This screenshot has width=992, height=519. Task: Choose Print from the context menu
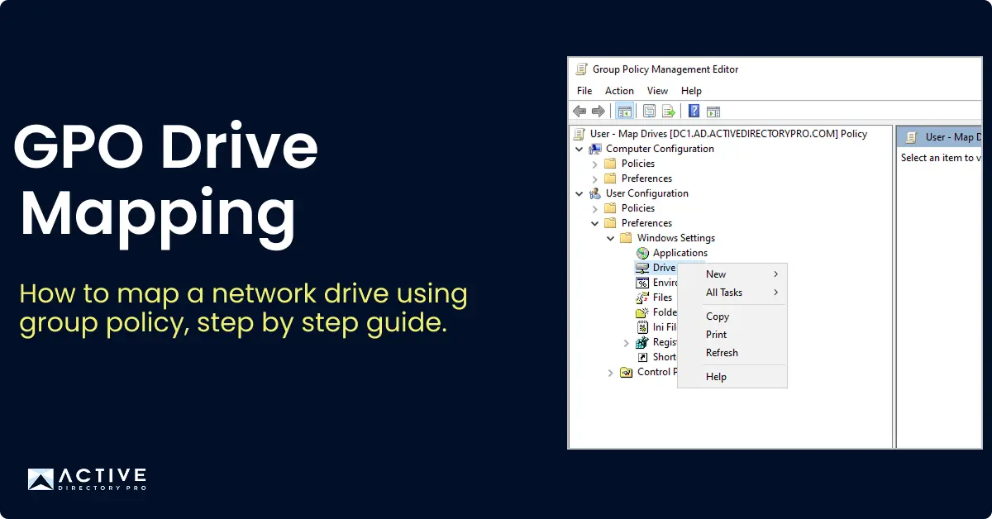(x=732, y=335)
